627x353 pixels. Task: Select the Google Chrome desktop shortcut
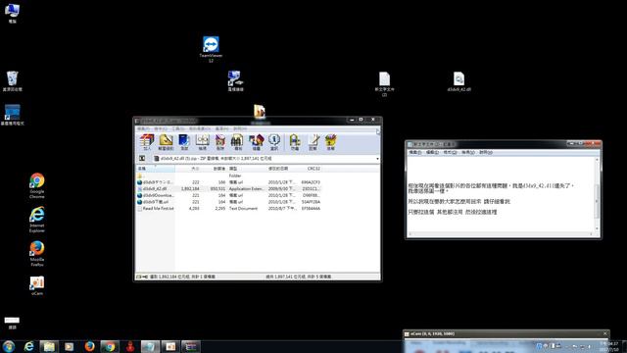[x=37, y=185]
